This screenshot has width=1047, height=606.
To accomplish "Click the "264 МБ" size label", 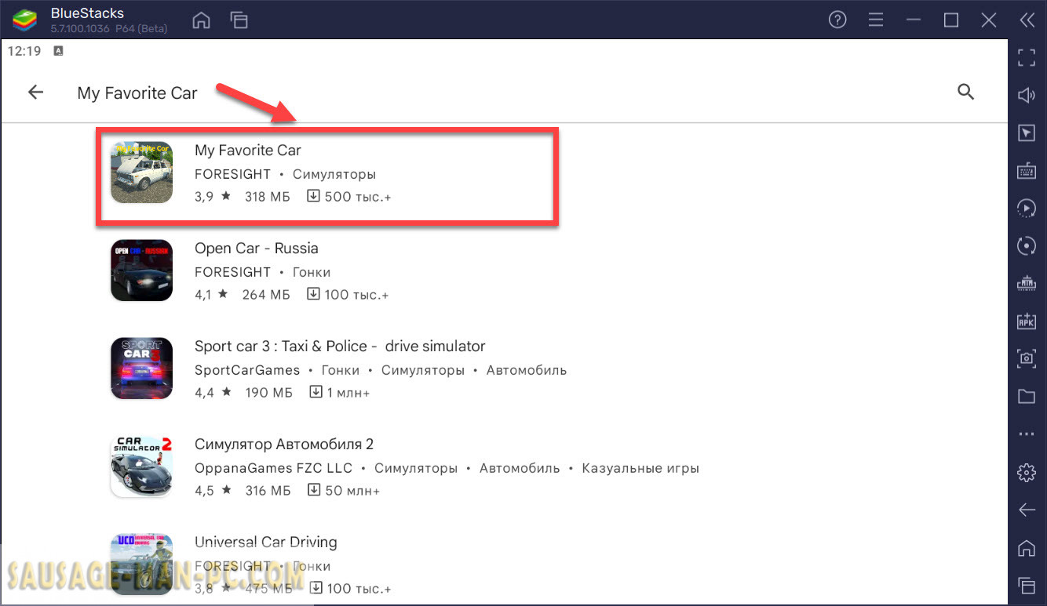I will click(266, 295).
